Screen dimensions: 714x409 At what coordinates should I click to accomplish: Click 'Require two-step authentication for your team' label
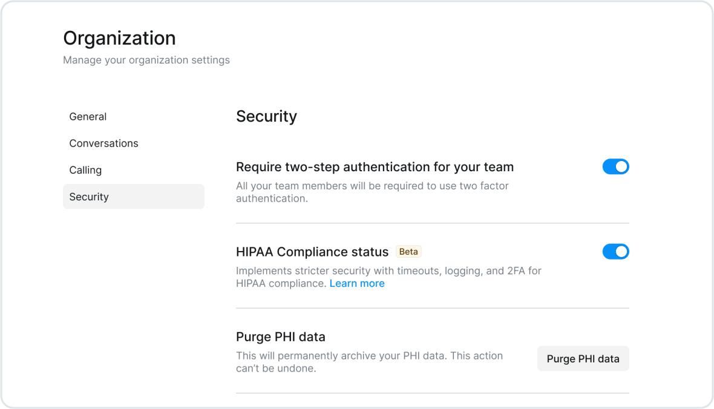(x=375, y=167)
